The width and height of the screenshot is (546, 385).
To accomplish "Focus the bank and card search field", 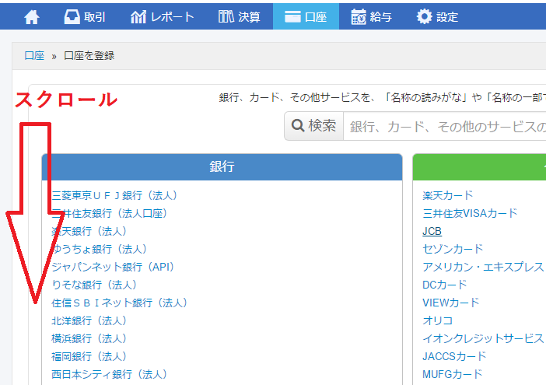I will coord(445,126).
